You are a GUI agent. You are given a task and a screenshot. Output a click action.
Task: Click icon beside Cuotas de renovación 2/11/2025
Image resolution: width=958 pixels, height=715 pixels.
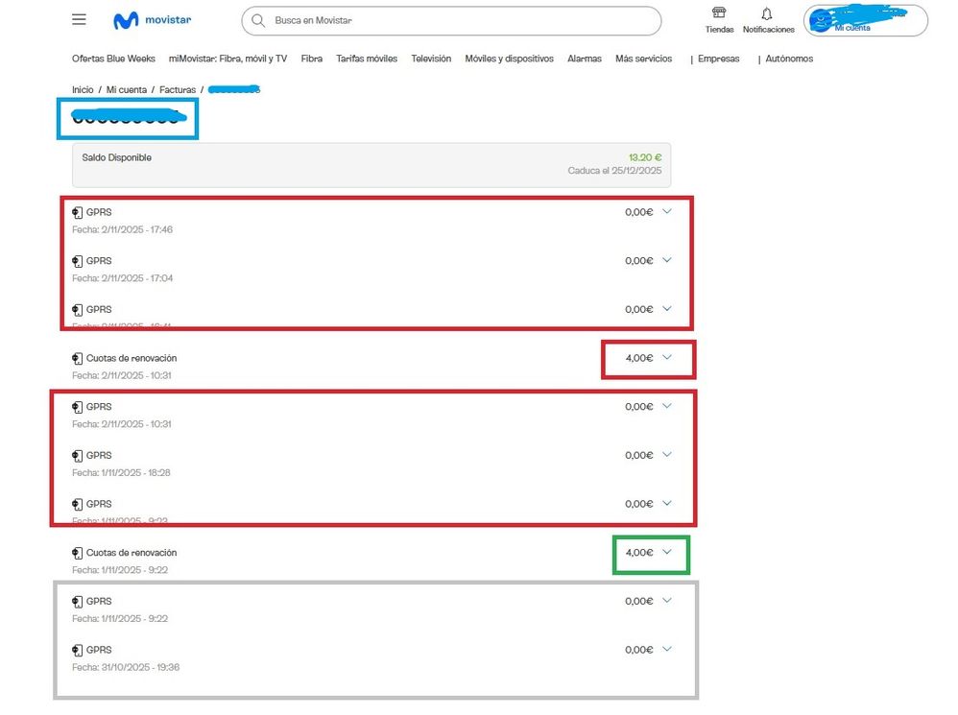click(78, 358)
